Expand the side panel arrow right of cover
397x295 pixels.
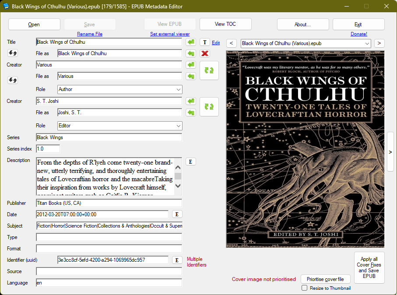[x=390, y=152]
